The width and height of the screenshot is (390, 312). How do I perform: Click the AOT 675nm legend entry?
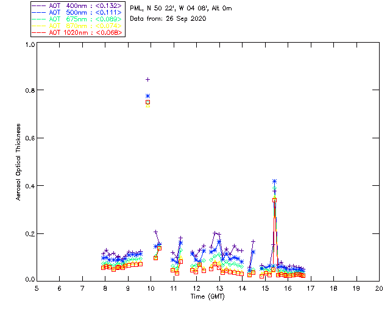[x=77, y=19]
